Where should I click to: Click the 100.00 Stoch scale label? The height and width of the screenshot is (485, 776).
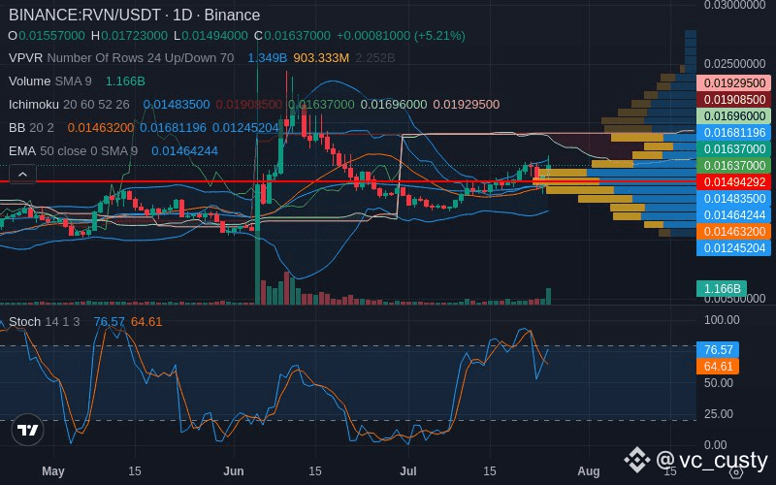click(x=722, y=320)
